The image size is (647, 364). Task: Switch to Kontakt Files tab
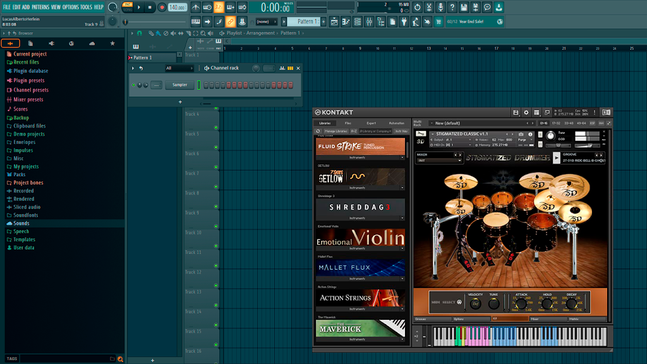point(348,123)
